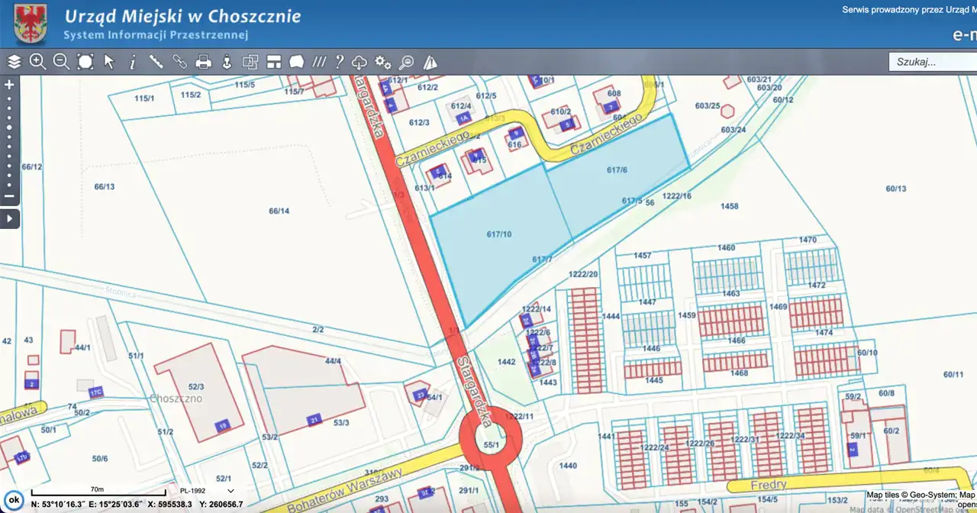Viewport: 977px width, 513px height.
Task: Open the help question mark
Action: [x=339, y=62]
